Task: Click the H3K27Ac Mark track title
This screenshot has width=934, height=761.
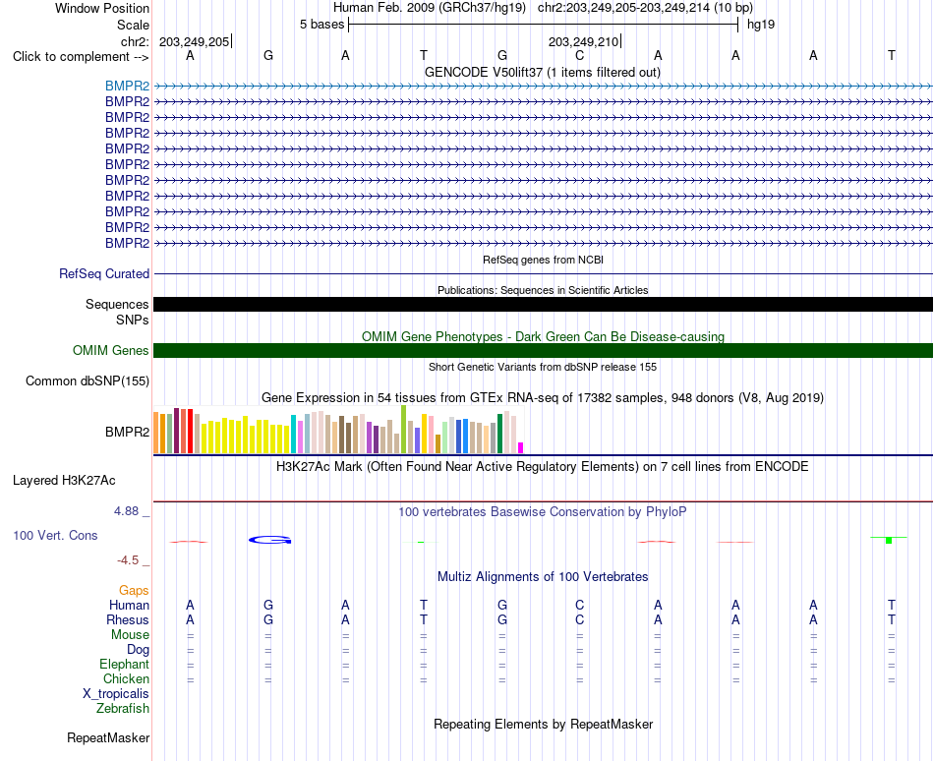Action: pos(543,466)
